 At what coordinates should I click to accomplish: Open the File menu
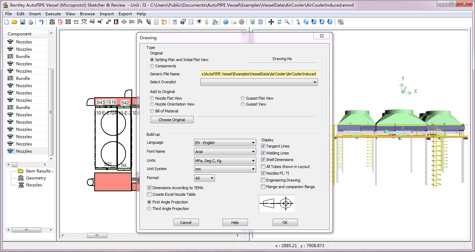pyautogui.click(x=8, y=14)
